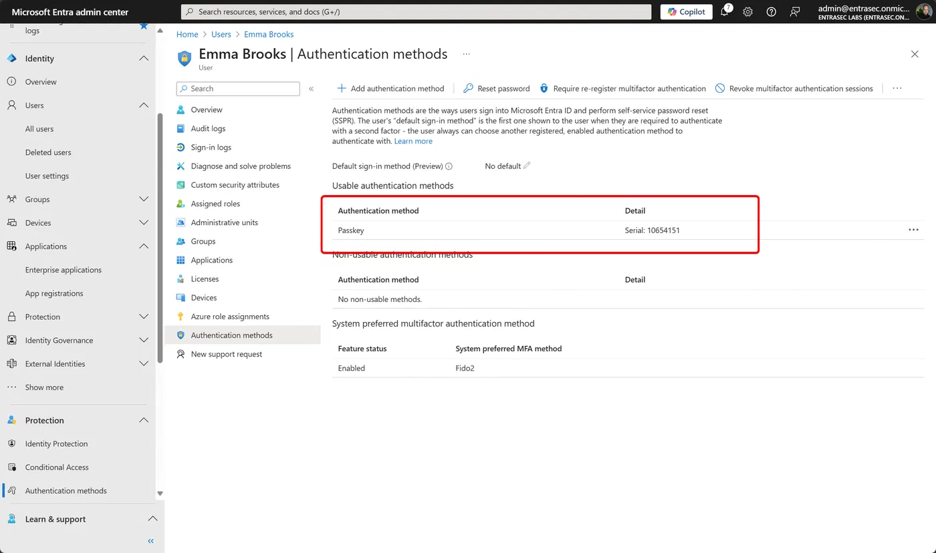Expand the Devices nav section
The image size is (936, 553).
[144, 223]
